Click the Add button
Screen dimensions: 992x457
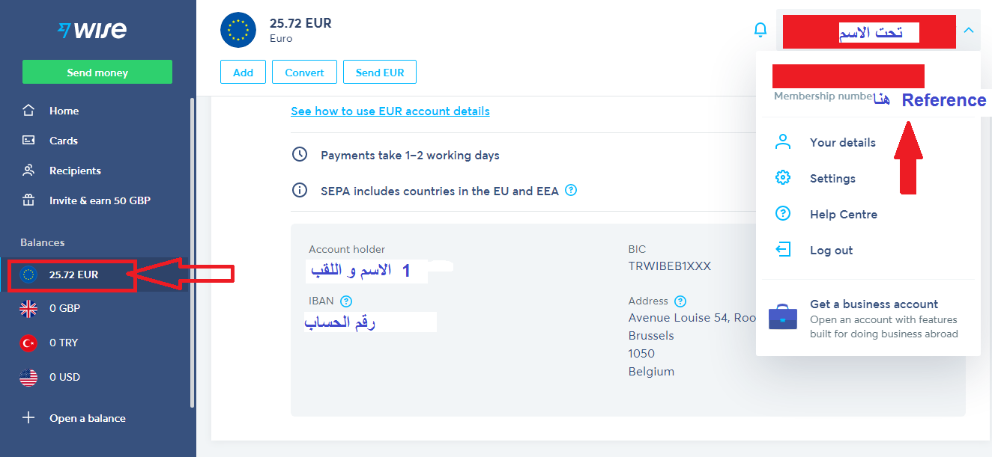click(243, 73)
